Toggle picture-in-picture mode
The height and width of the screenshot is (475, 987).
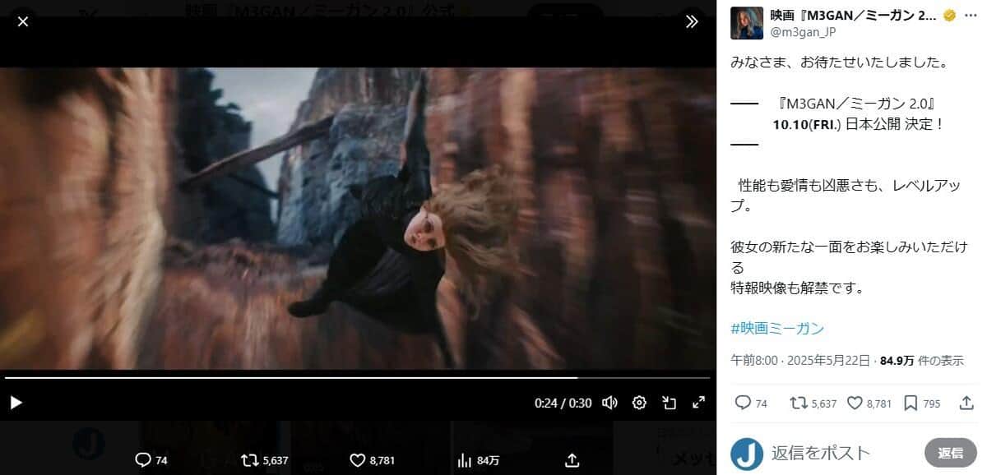(x=670, y=403)
